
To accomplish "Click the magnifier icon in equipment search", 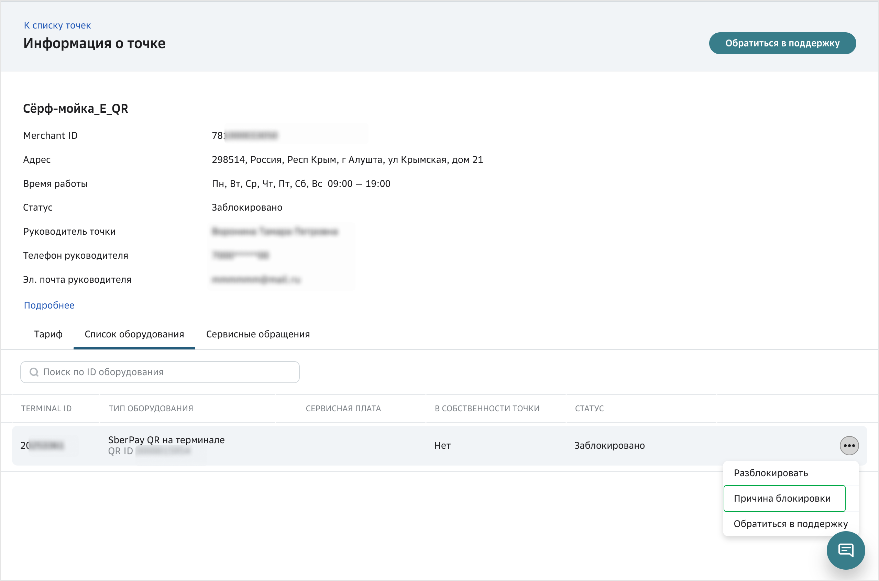I will 34,372.
